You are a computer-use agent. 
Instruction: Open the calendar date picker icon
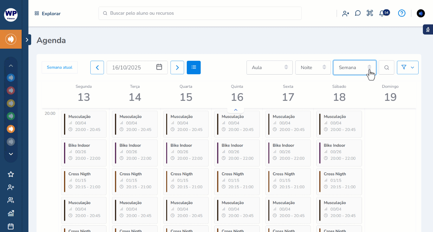click(159, 67)
